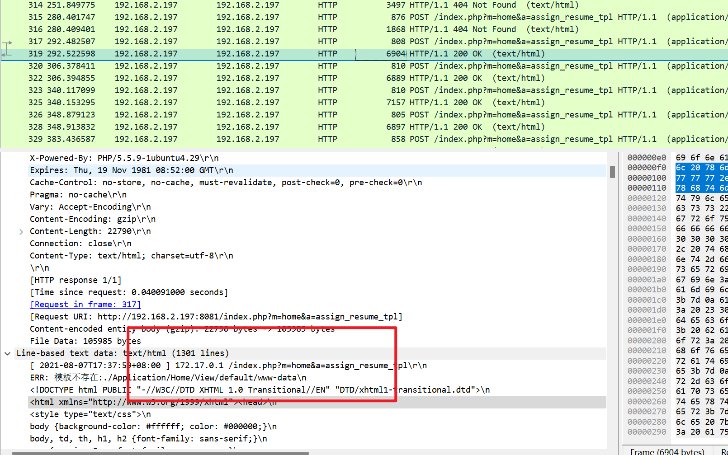Select packet 319 HTTP/1.1 200 OK
Image resolution: width=728 pixels, height=455 pixels.
coord(364,54)
